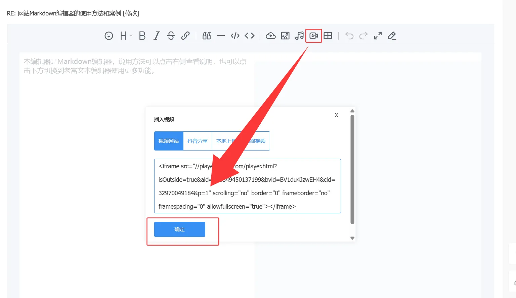Screen dimensions: 516x298
Task: Insert a blockquote with the quote icon
Action: coord(207,36)
